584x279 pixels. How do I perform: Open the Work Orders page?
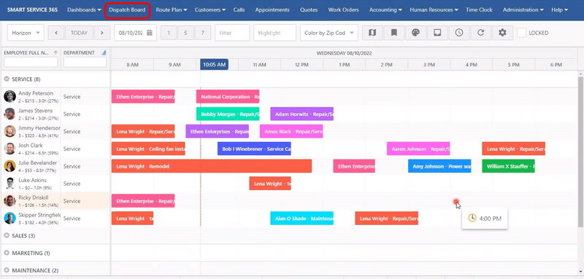click(343, 9)
